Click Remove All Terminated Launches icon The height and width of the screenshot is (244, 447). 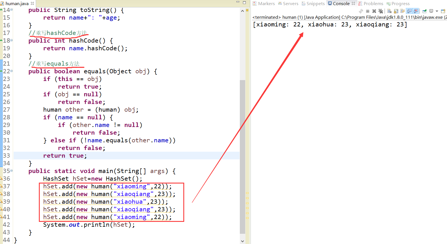(381, 11)
